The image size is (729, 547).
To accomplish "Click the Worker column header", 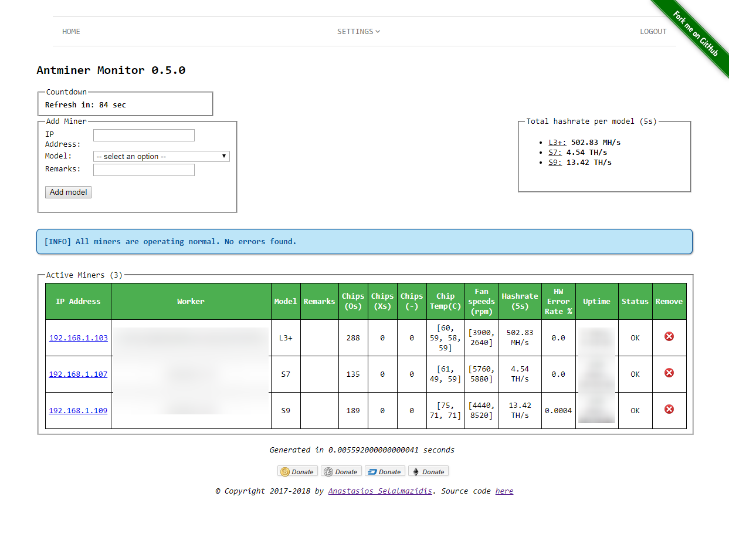I will coord(191,302).
